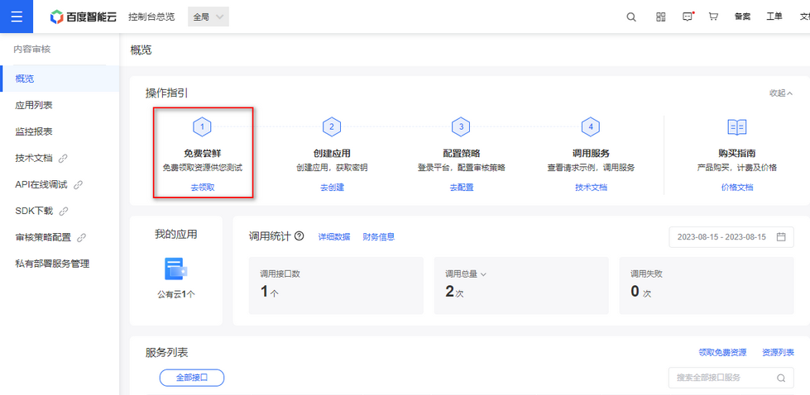The width and height of the screenshot is (810, 395).
Task: Click the help icon beside 调用统计
Action: tap(300, 236)
